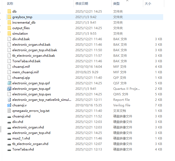
Task: Click the div.vhd.bak file icon
Action: (x=9, y=39)
